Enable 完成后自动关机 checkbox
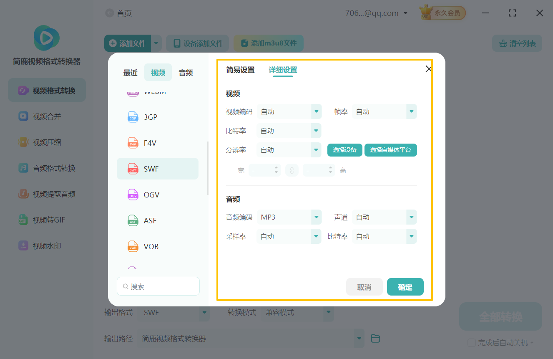This screenshot has width=553, height=359. (472, 342)
